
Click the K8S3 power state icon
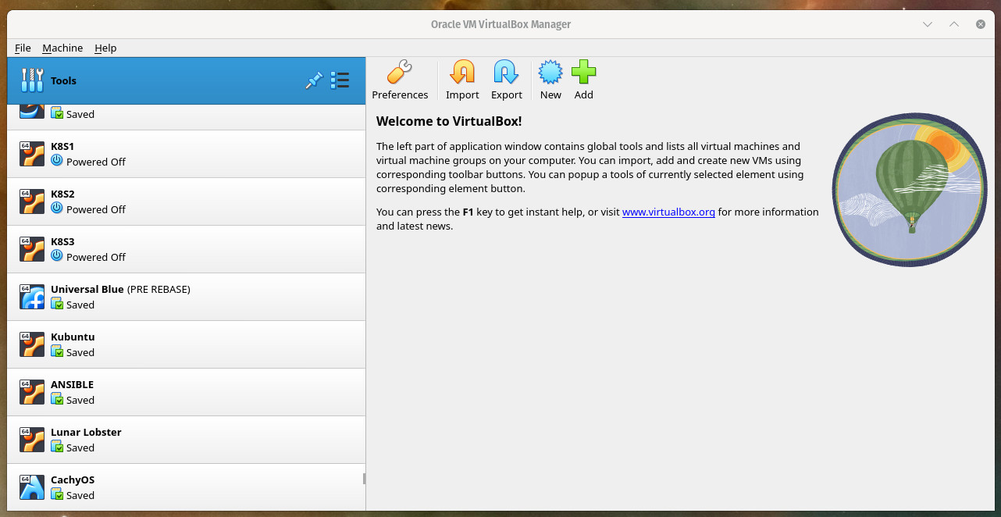click(57, 256)
